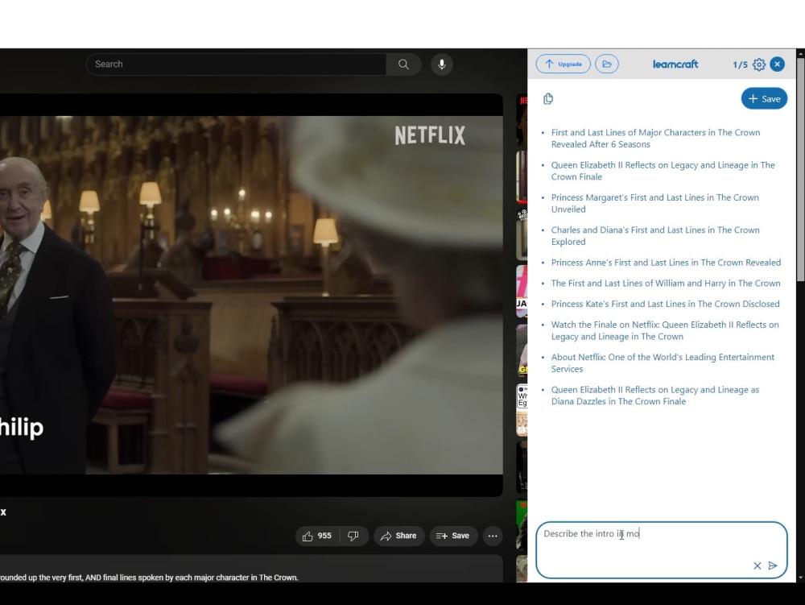Click the learncraft logo
This screenshot has height=605, width=805.
tap(675, 64)
